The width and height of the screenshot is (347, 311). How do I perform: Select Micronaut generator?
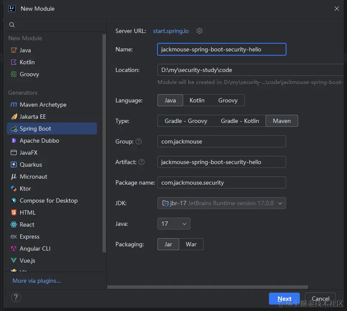click(x=52, y=176)
